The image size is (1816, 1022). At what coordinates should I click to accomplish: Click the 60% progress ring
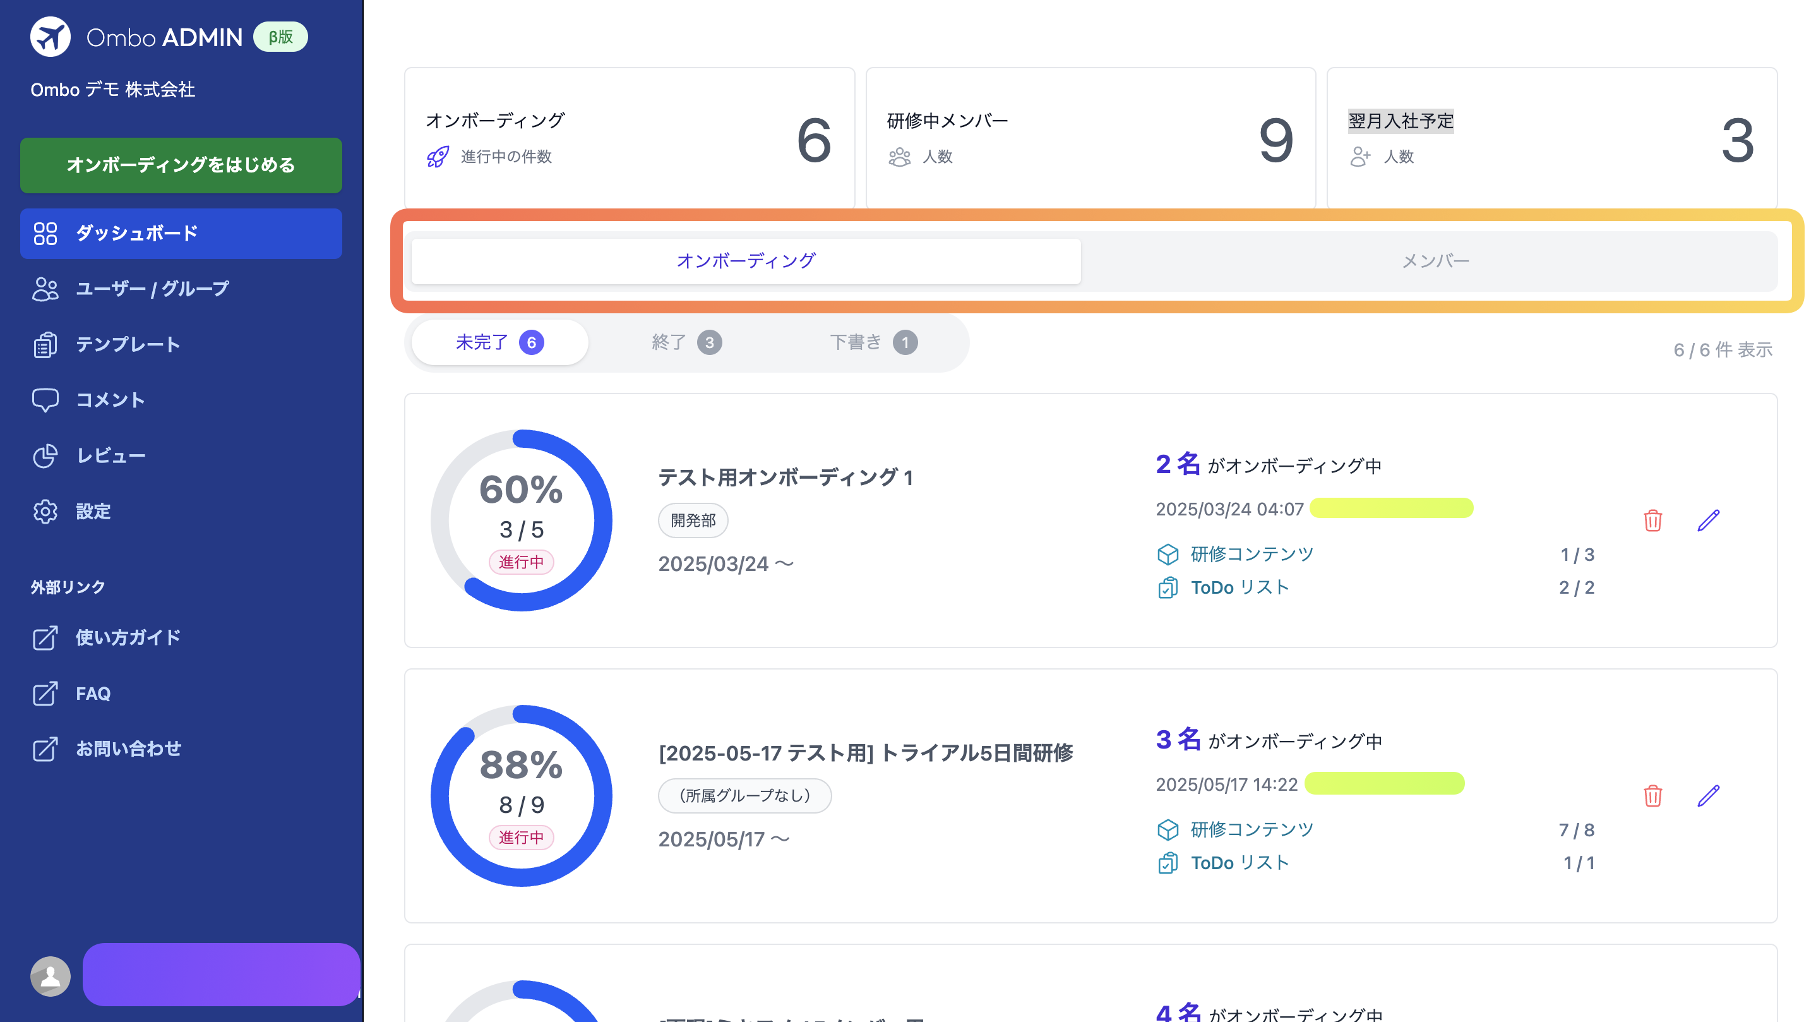(x=522, y=520)
